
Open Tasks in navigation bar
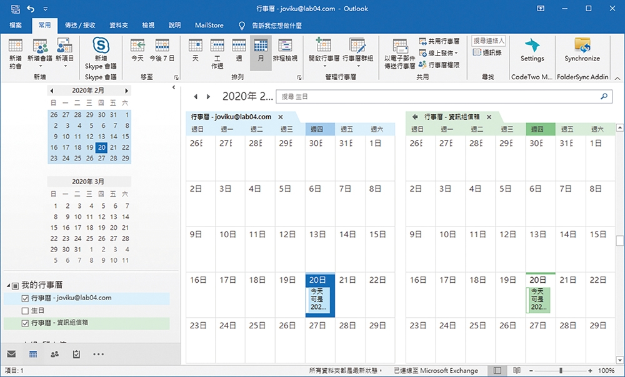[76, 354]
